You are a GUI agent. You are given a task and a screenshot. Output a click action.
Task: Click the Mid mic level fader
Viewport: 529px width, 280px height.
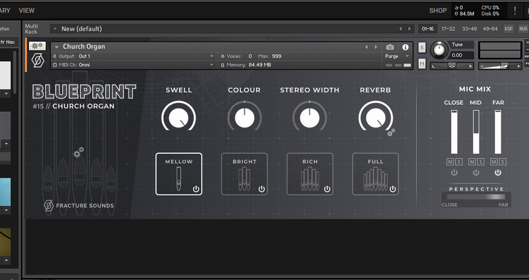tap(475, 132)
